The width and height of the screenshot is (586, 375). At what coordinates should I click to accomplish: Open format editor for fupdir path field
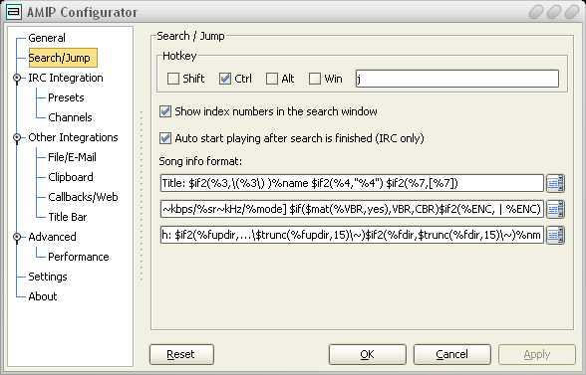pos(555,235)
